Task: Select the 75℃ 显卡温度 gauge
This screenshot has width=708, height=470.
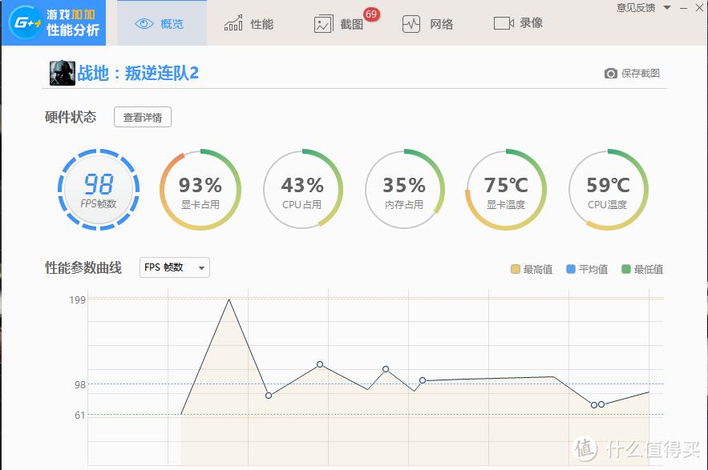Action: [506, 190]
